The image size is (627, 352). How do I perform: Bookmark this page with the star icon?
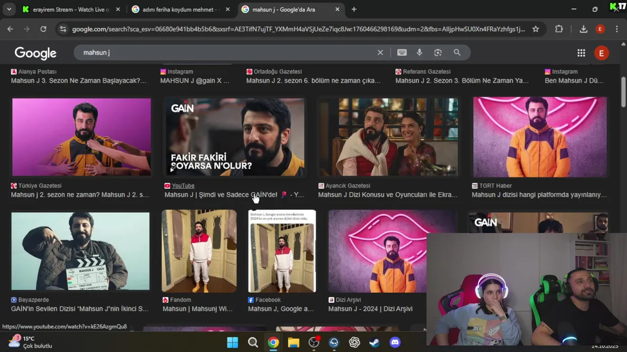pyautogui.click(x=535, y=29)
